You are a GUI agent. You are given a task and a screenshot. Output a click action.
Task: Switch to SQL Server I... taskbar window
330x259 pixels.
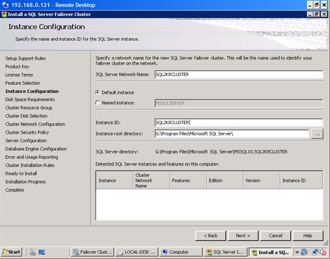pyautogui.click(x=225, y=252)
